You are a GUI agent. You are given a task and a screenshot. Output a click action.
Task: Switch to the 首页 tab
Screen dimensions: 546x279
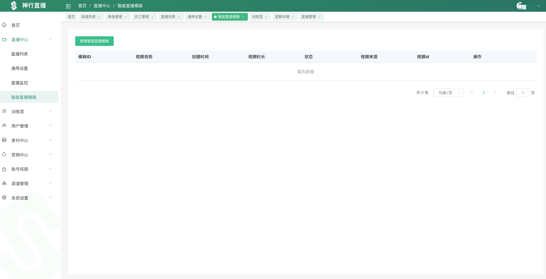pos(71,17)
